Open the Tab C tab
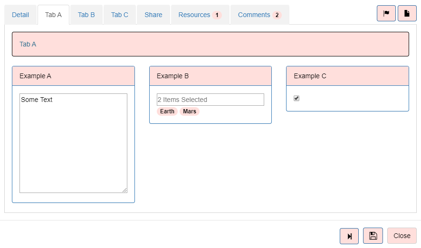Image resolution: width=421 pixels, height=248 pixels. (x=119, y=15)
